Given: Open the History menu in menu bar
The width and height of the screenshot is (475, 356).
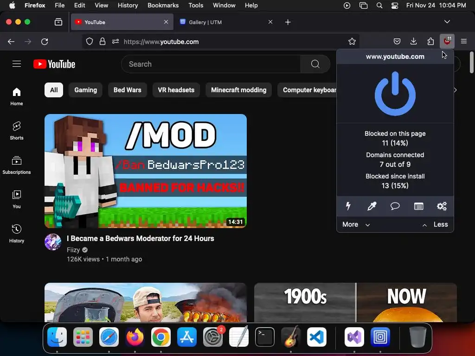Looking at the screenshot, I should pyautogui.click(x=128, y=5).
